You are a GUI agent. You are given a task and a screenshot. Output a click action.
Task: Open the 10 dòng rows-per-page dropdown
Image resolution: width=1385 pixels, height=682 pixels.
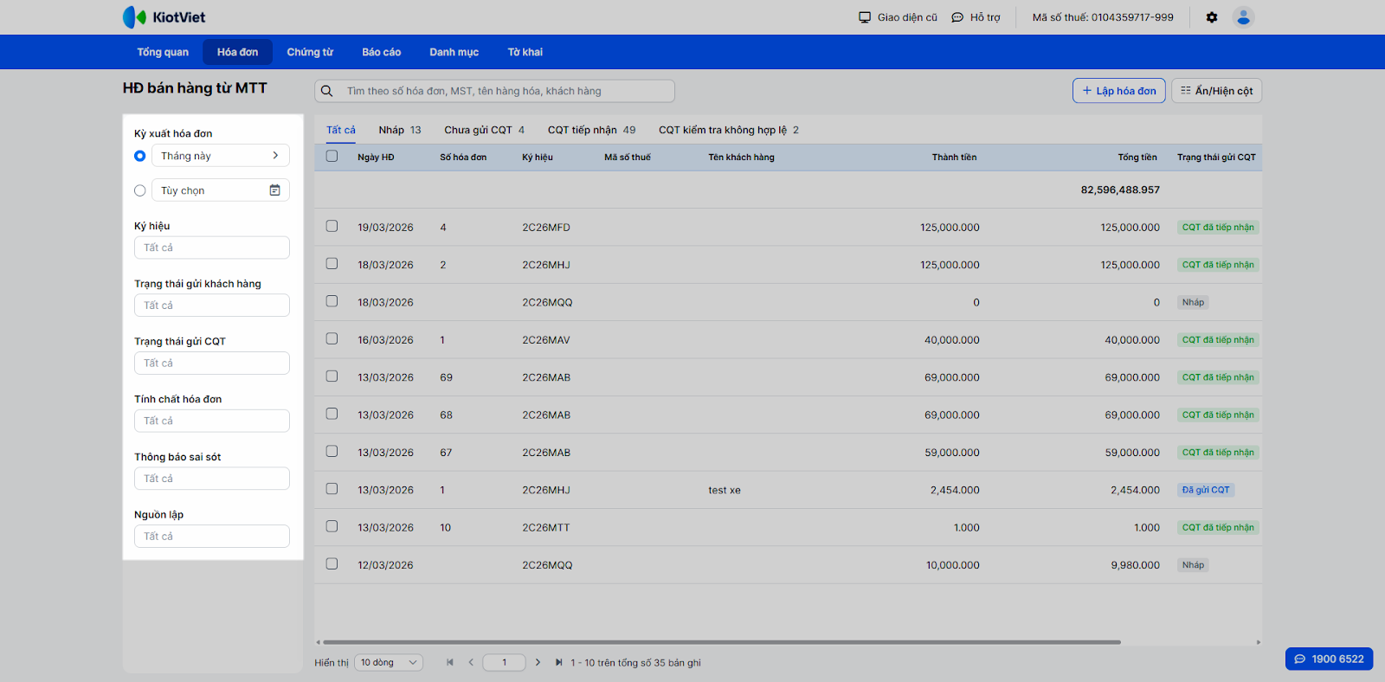tap(389, 663)
